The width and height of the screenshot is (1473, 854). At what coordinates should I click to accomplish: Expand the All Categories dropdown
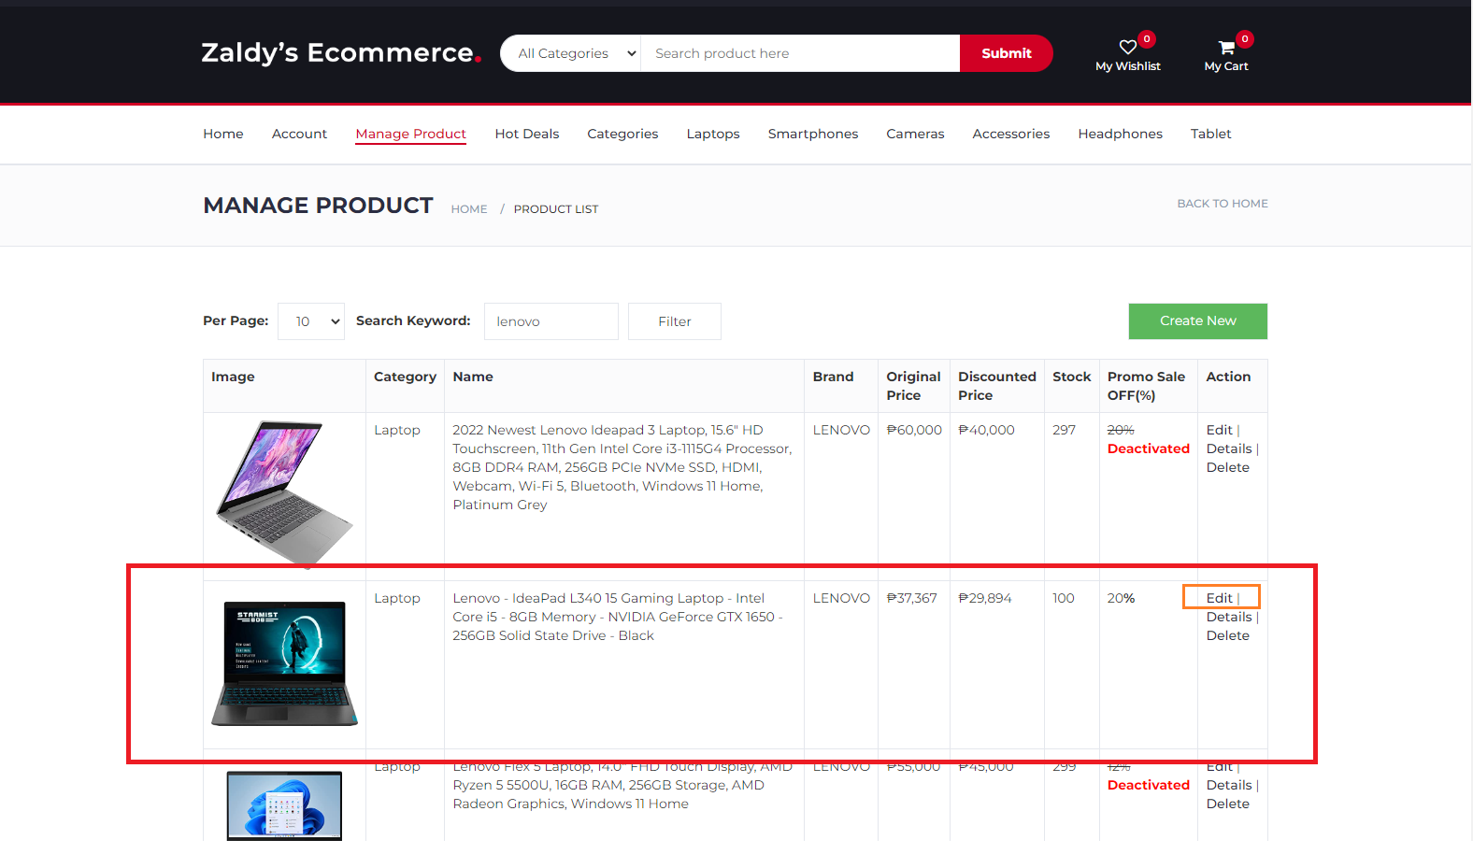click(x=571, y=53)
